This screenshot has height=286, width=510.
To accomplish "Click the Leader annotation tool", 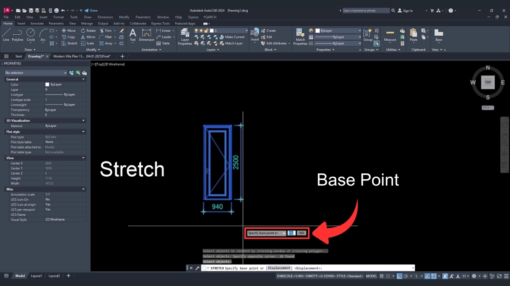I will click(x=164, y=37).
